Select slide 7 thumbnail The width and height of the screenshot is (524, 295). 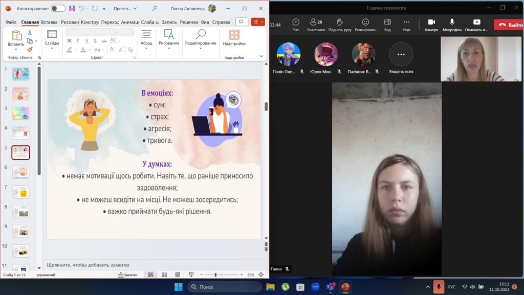[x=20, y=192]
